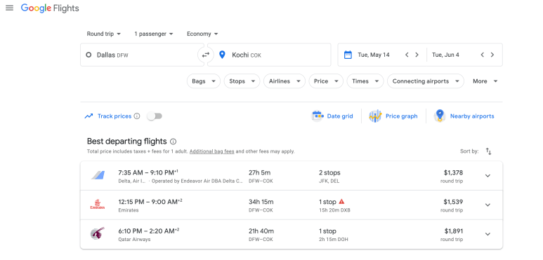
Task: Click the destination location pin icon
Action: coord(222,55)
